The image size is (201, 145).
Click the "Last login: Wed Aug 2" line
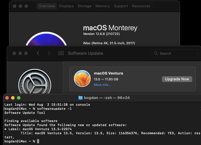(47, 105)
